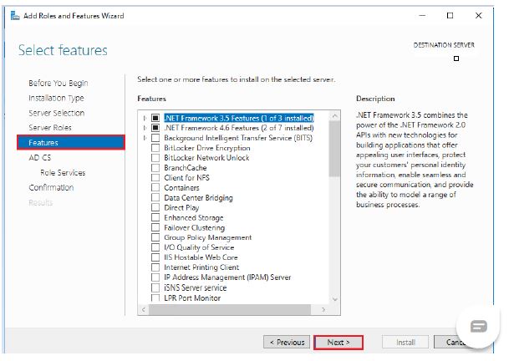Screen dimensions: 509x361
Task: Tick the Direct Play checkbox
Action: point(155,207)
